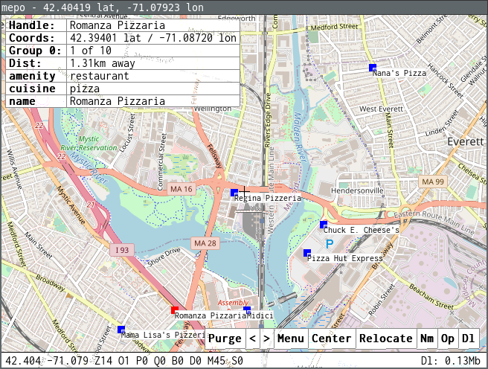Image resolution: width=488 pixels, height=369 pixels.
Task: Click the Everett city label
Action: coord(465,142)
